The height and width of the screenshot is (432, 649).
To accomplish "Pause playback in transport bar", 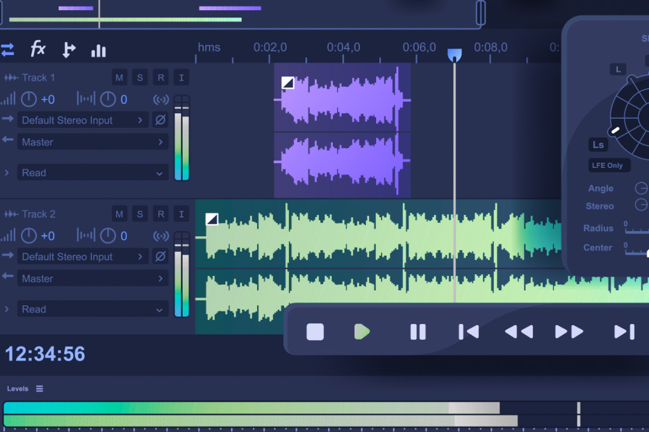I will 418,332.
